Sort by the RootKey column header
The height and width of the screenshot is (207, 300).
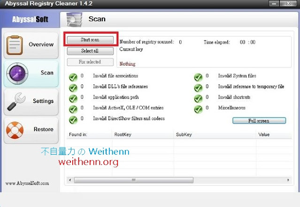coord(143,134)
